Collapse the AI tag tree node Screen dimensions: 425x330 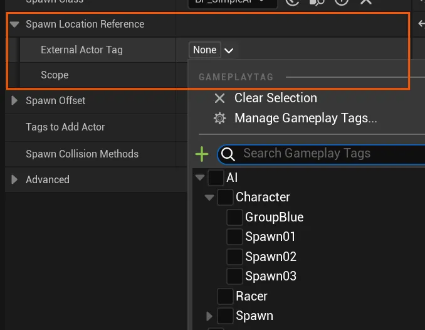click(200, 178)
